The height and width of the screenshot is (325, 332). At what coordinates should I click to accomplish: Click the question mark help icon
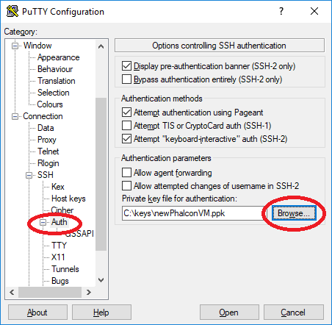pyautogui.click(x=281, y=11)
